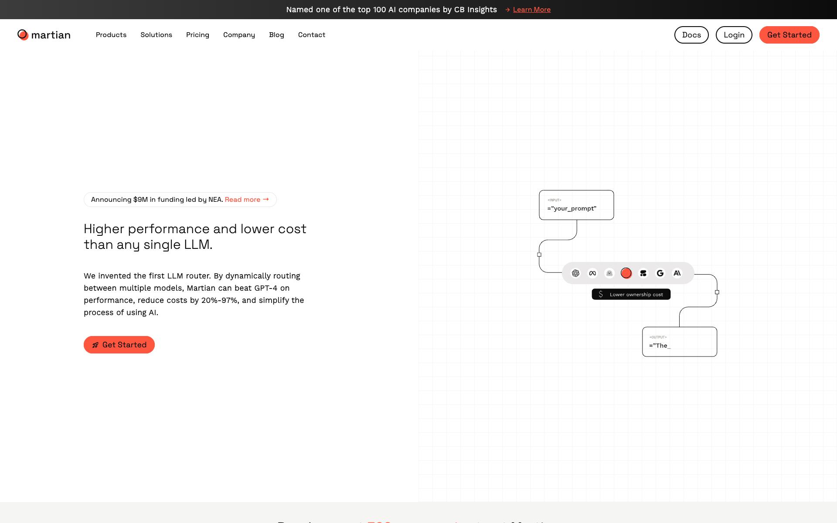This screenshot has height=523, width=837.
Task: Open the Read more funding link
Action: (247, 200)
